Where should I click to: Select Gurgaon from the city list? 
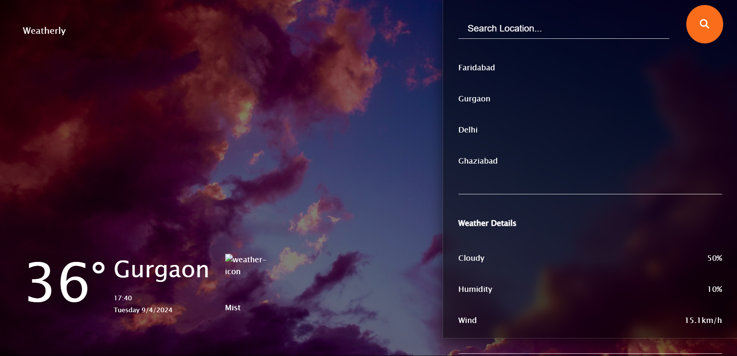(x=474, y=99)
